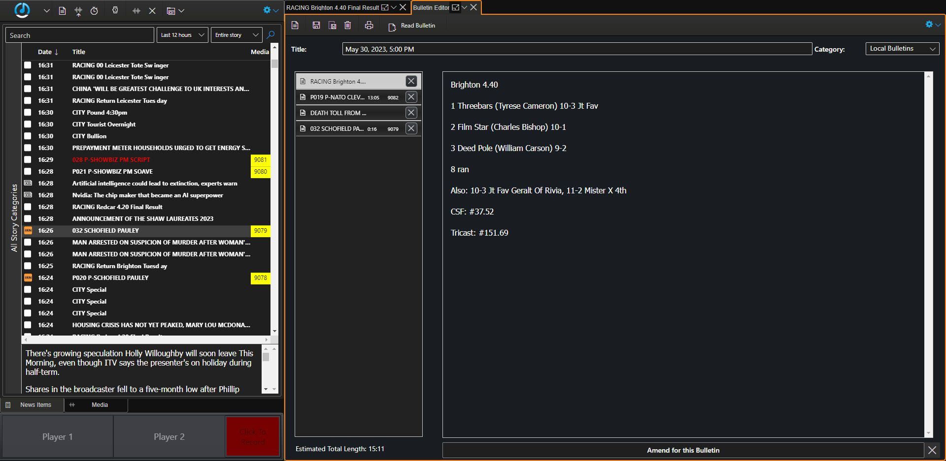Select the stopwatch timer icon in the toolbar
Screen dimensions: 946x461
coord(94,10)
